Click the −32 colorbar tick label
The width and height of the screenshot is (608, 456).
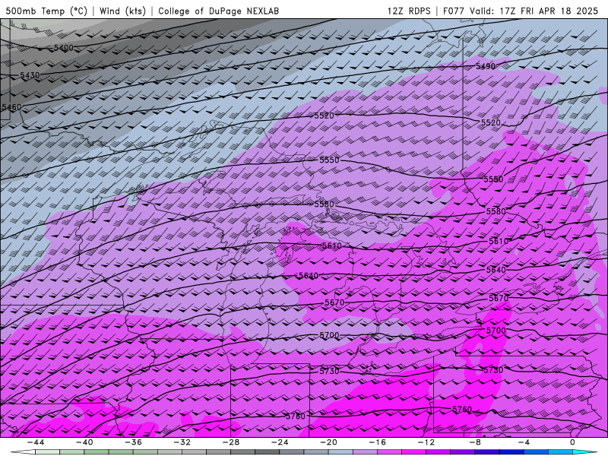tap(182, 442)
